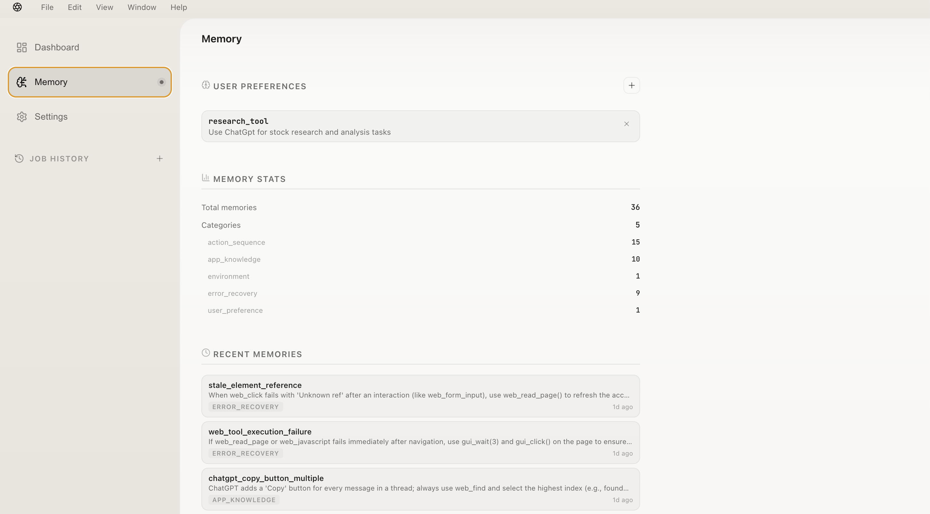This screenshot has width=930, height=514.
Task: Open the Help menu
Action: [178, 7]
